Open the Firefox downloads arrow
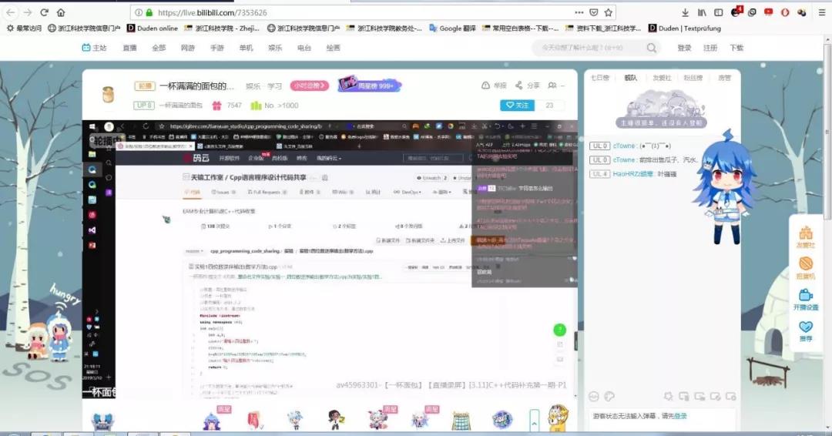The image size is (832, 436). [x=685, y=12]
